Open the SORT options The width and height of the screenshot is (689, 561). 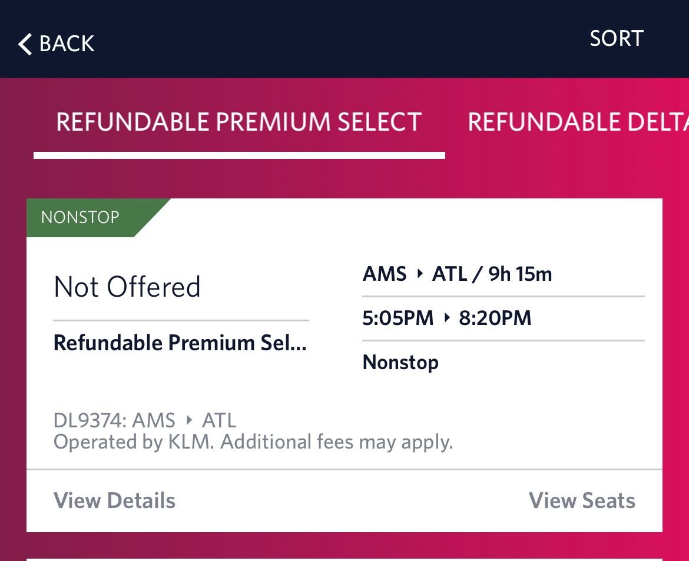pyautogui.click(x=616, y=39)
